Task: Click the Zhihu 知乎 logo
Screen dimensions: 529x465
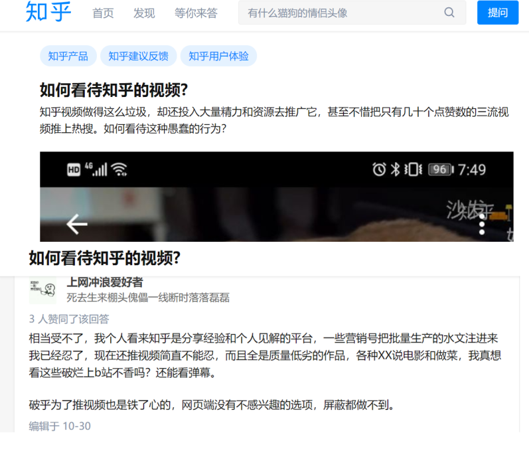Action: pos(48,12)
